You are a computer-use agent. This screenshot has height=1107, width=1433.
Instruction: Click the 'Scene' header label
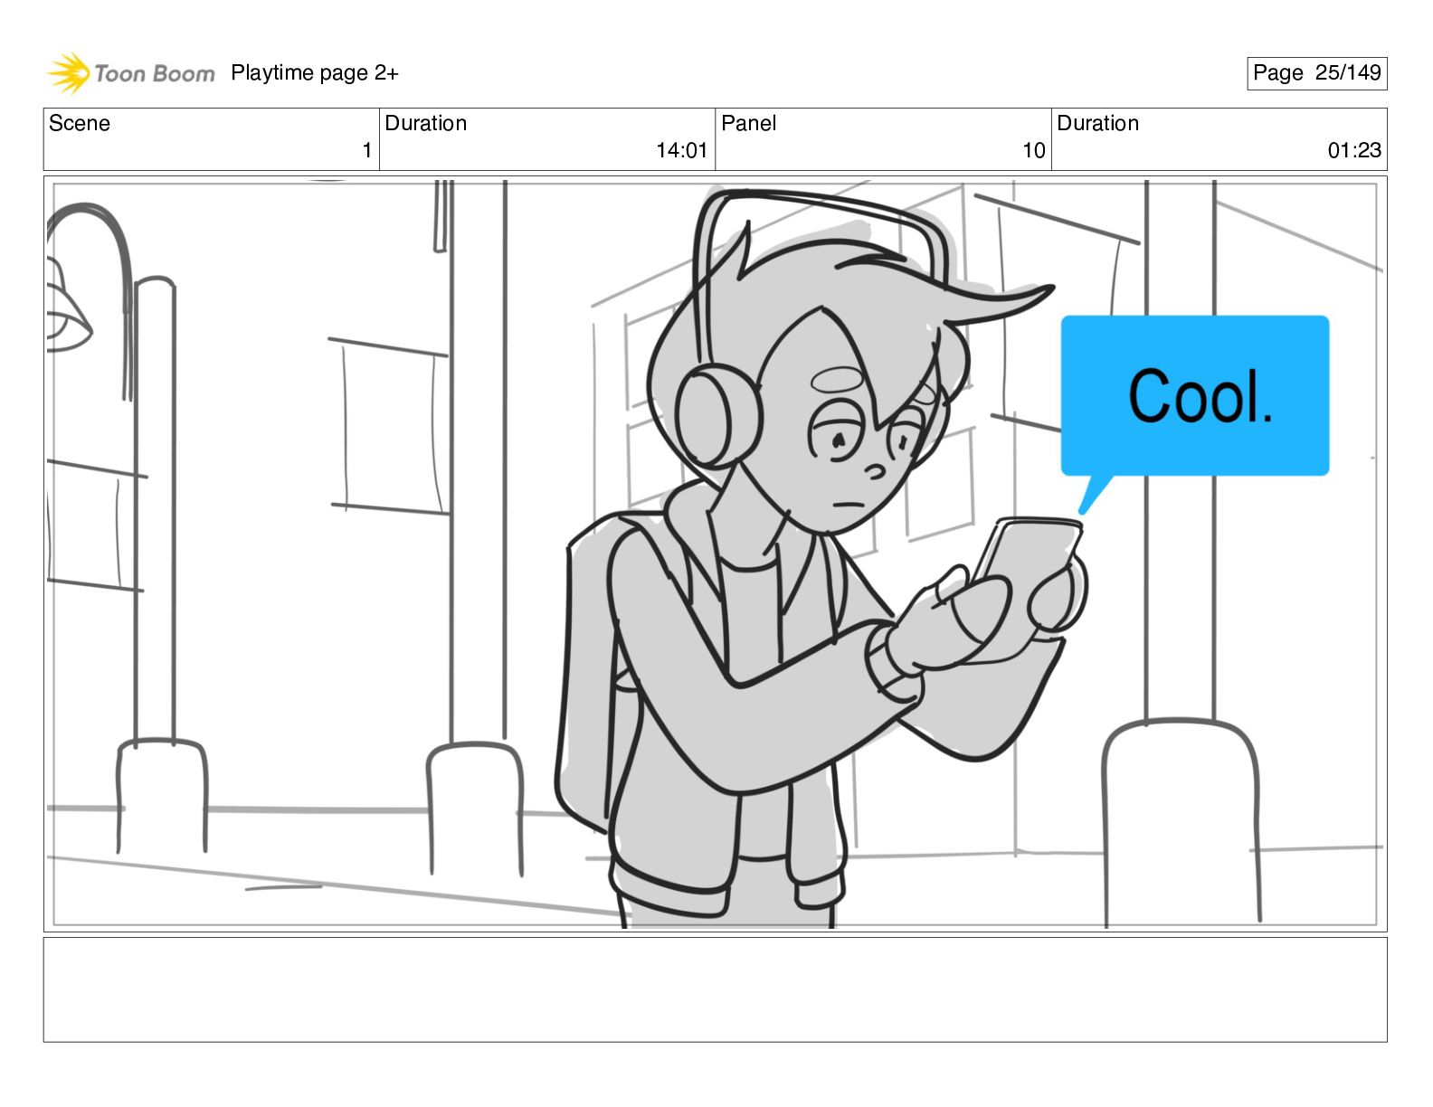pyautogui.click(x=80, y=123)
